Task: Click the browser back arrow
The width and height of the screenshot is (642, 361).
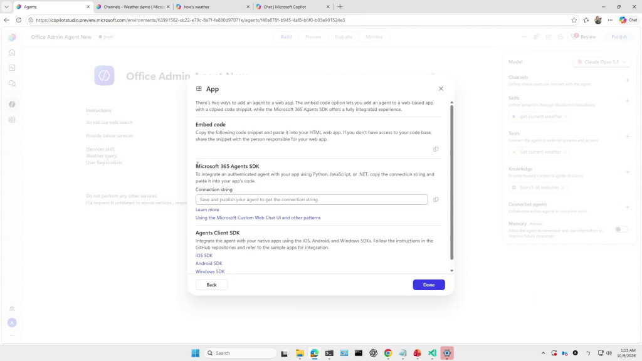Action: [x=6, y=20]
